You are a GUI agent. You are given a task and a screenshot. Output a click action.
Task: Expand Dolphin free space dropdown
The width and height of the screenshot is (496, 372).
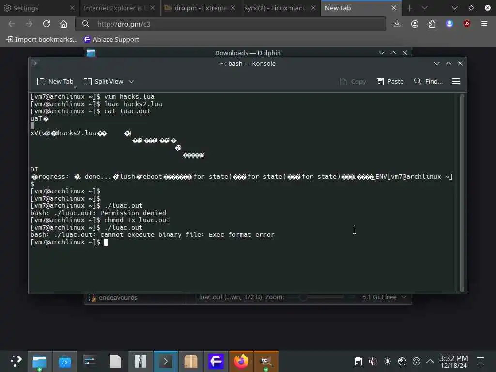[403, 297]
